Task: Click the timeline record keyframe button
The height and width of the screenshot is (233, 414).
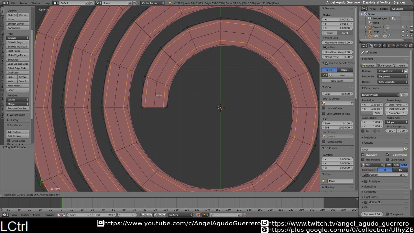Action: [198, 215]
